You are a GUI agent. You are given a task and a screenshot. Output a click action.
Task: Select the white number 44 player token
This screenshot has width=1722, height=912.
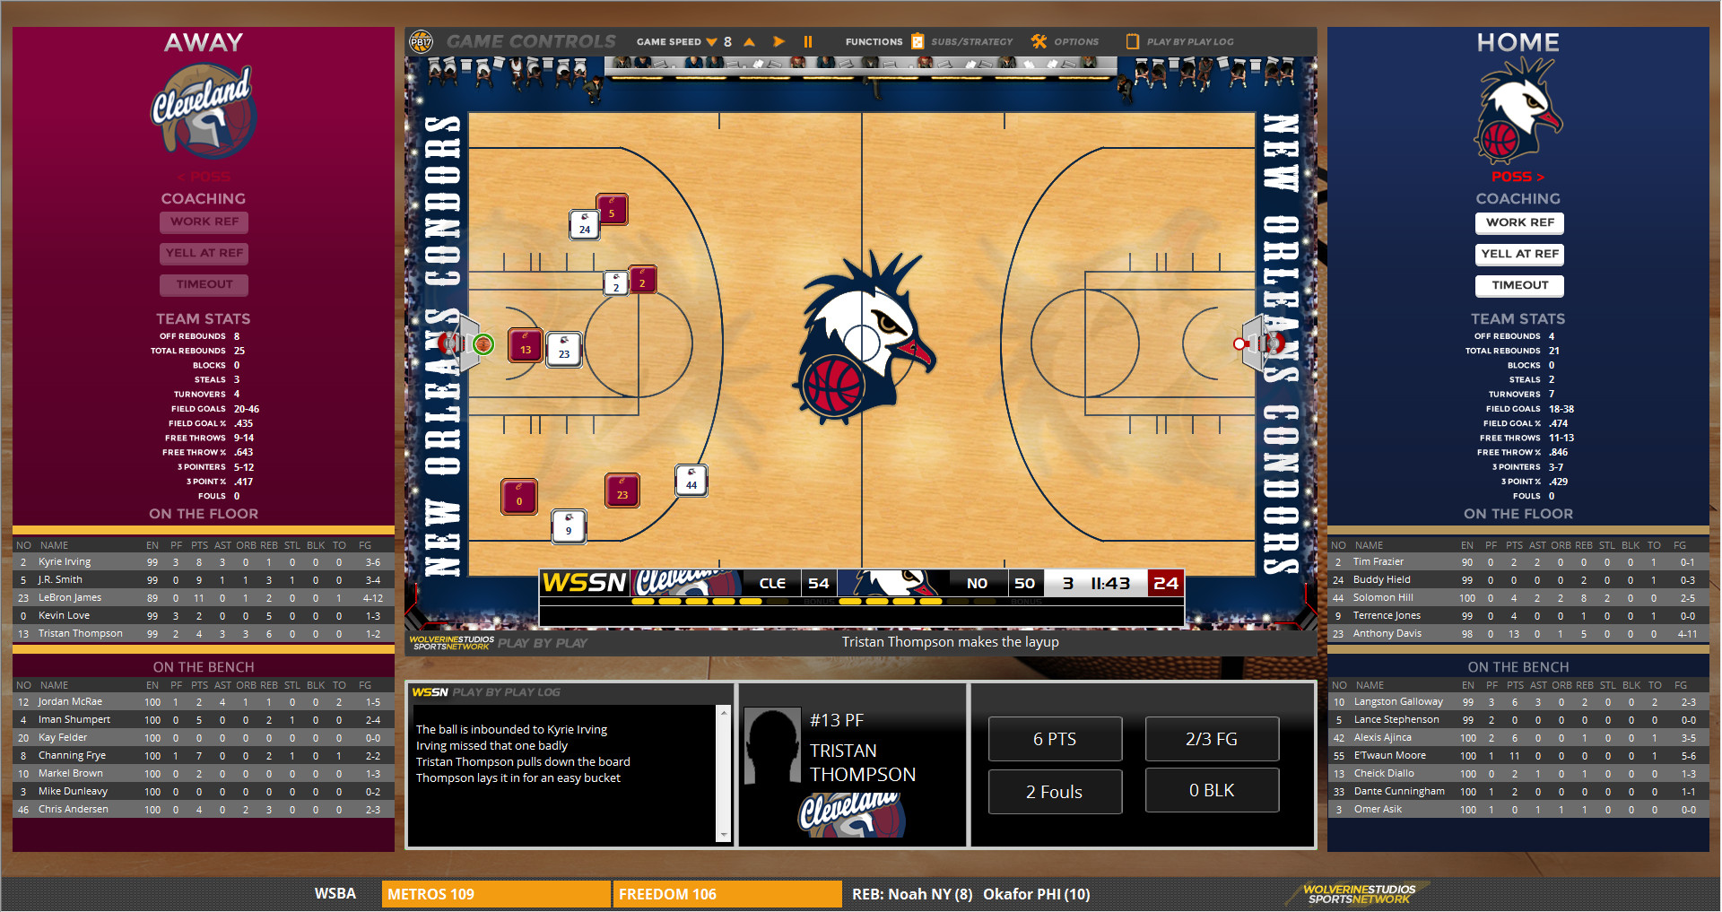click(691, 481)
